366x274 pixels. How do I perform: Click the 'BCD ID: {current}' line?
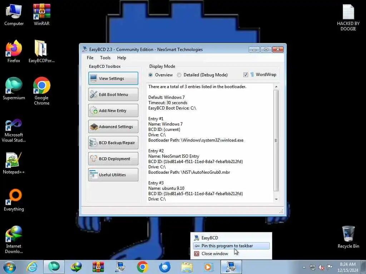pyautogui.click(x=164, y=130)
